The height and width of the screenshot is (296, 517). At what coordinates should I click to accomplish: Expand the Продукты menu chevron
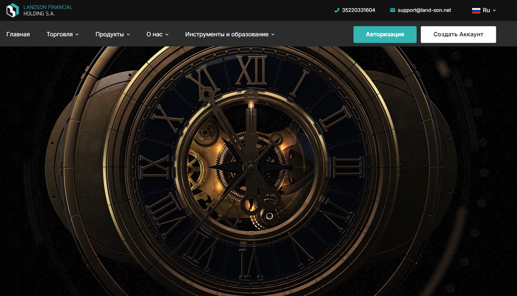click(x=128, y=34)
